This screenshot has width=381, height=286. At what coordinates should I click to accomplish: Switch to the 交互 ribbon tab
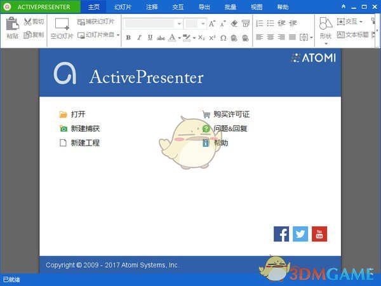pos(178,7)
